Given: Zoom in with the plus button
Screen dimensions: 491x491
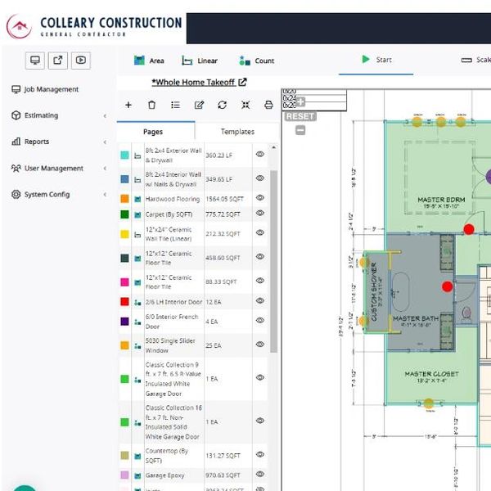Looking at the screenshot, I should point(300,101).
